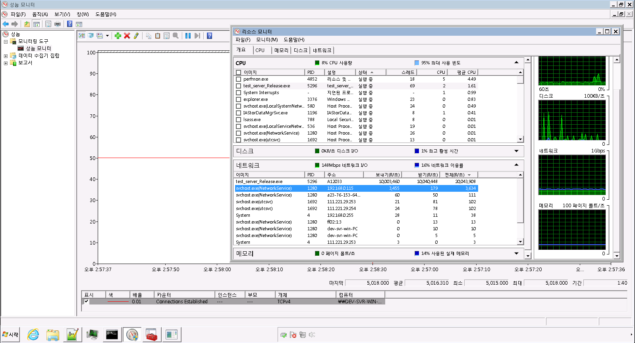Screen dimensions: 635x343
Task: Toggle show/hide console tree icon
Action: [37, 24]
